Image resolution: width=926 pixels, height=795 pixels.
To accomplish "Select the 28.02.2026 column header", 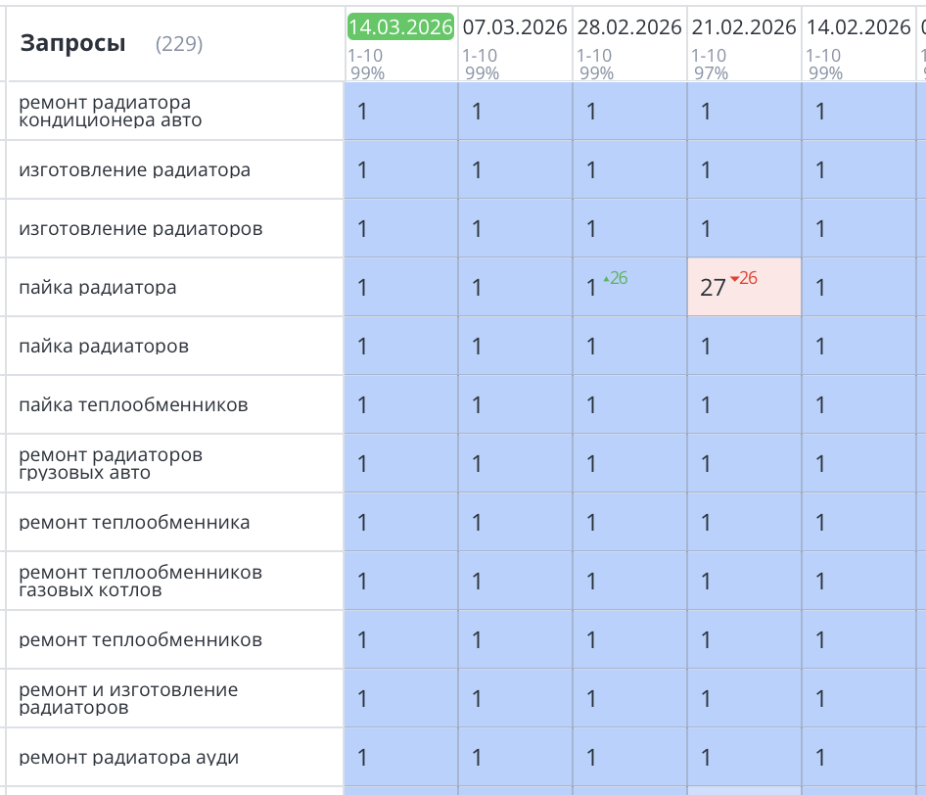I will [x=629, y=27].
